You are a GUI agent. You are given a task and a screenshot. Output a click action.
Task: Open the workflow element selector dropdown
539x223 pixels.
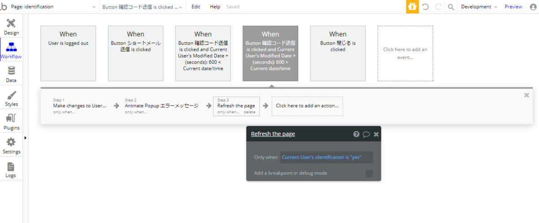pyautogui.click(x=142, y=7)
